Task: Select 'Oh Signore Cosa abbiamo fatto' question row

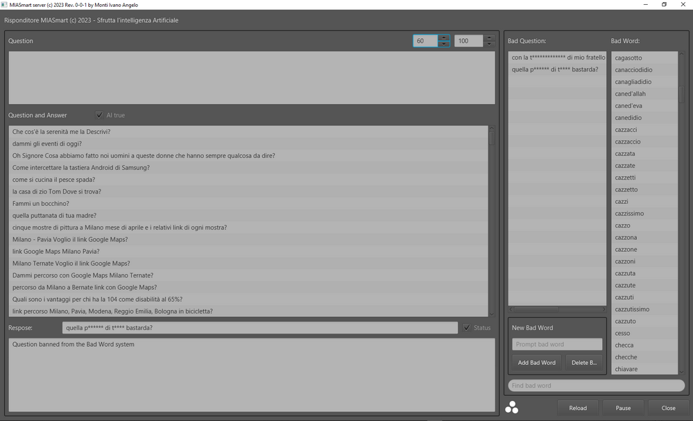Action: click(x=248, y=155)
